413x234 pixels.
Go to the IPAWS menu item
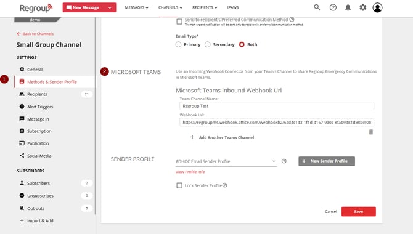click(233, 7)
